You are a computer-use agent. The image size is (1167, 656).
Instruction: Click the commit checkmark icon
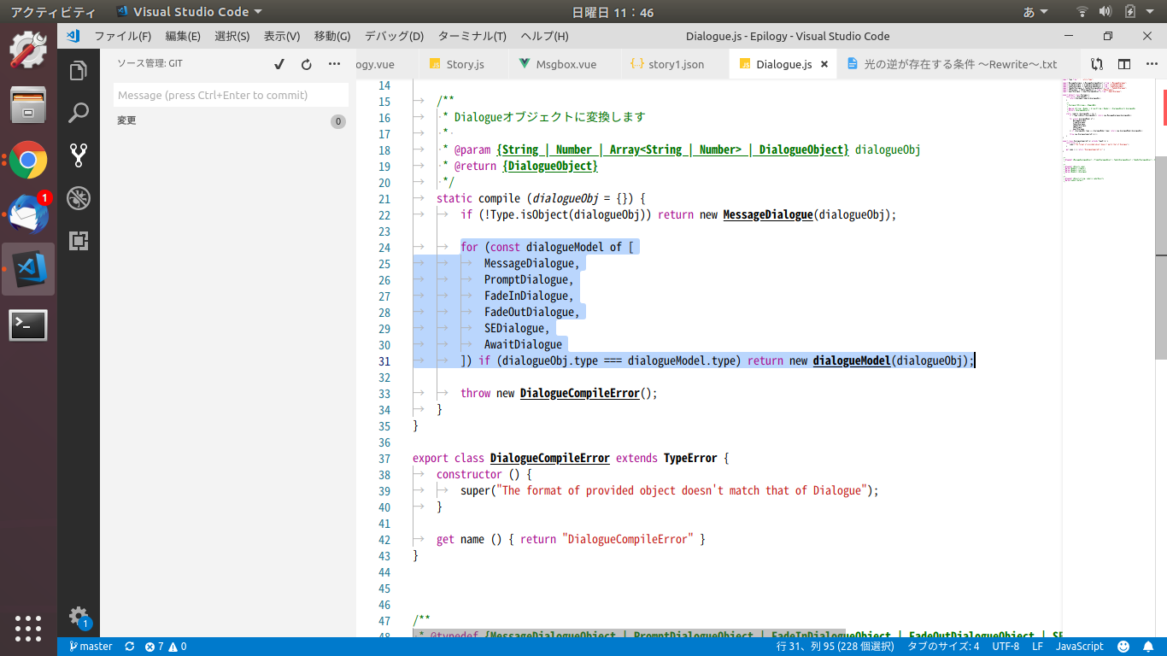(x=279, y=64)
